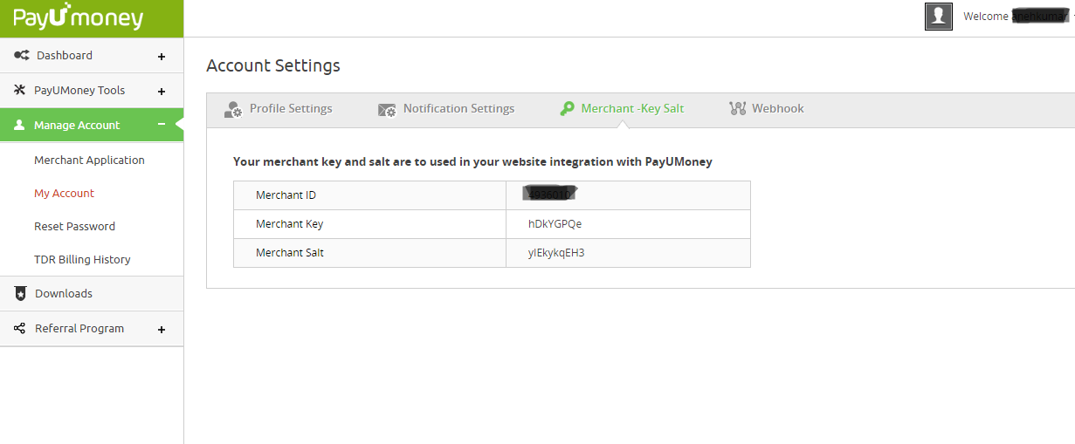Screen dimensions: 1075x444
Task: Click the user avatar icon
Action: pos(938,16)
